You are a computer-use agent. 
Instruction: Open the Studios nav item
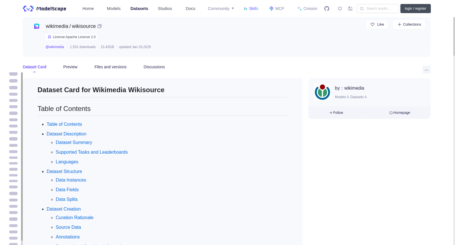pyautogui.click(x=165, y=9)
